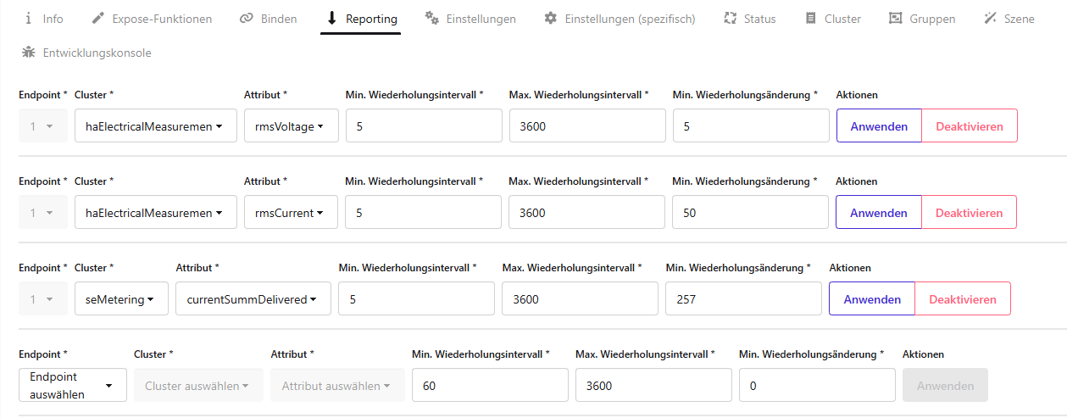Open the 'Endpoint auswählen' dropdown

(x=72, y=385)
